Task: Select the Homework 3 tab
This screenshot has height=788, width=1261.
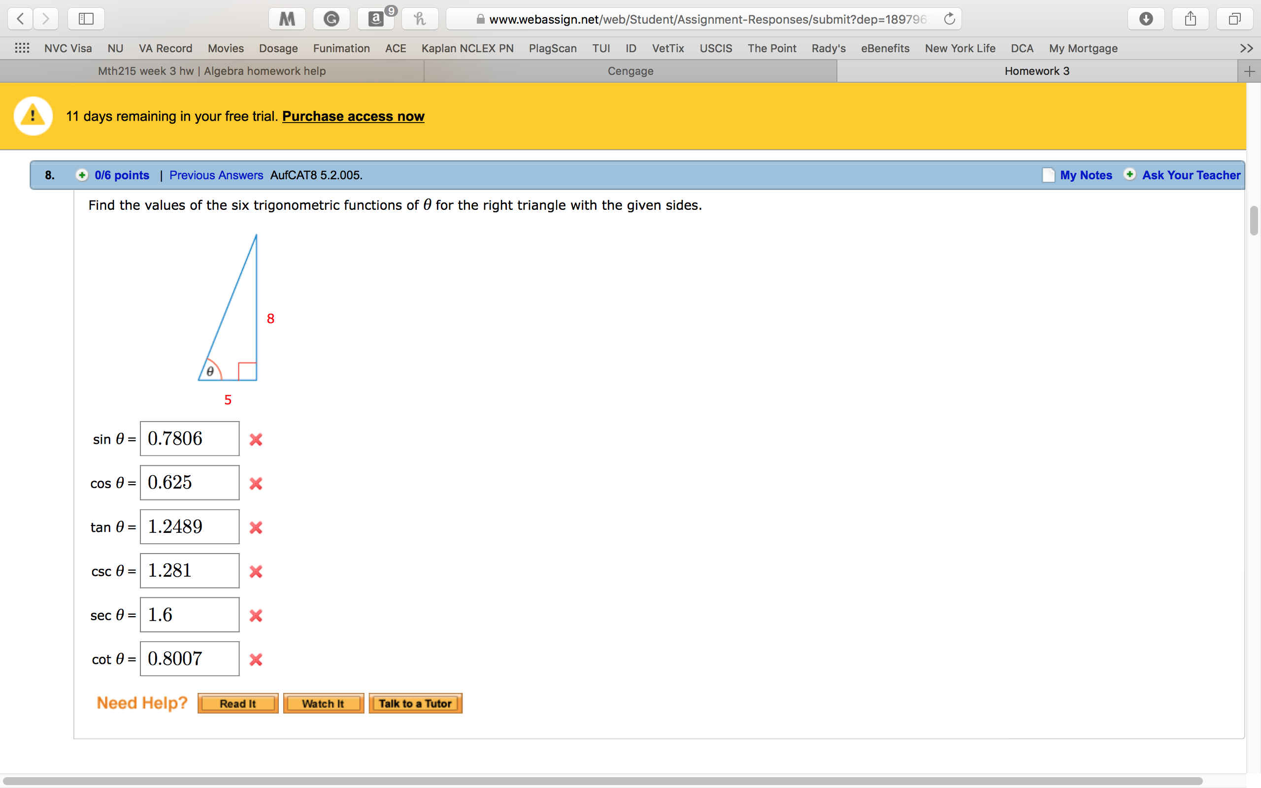Action: 1037,71
